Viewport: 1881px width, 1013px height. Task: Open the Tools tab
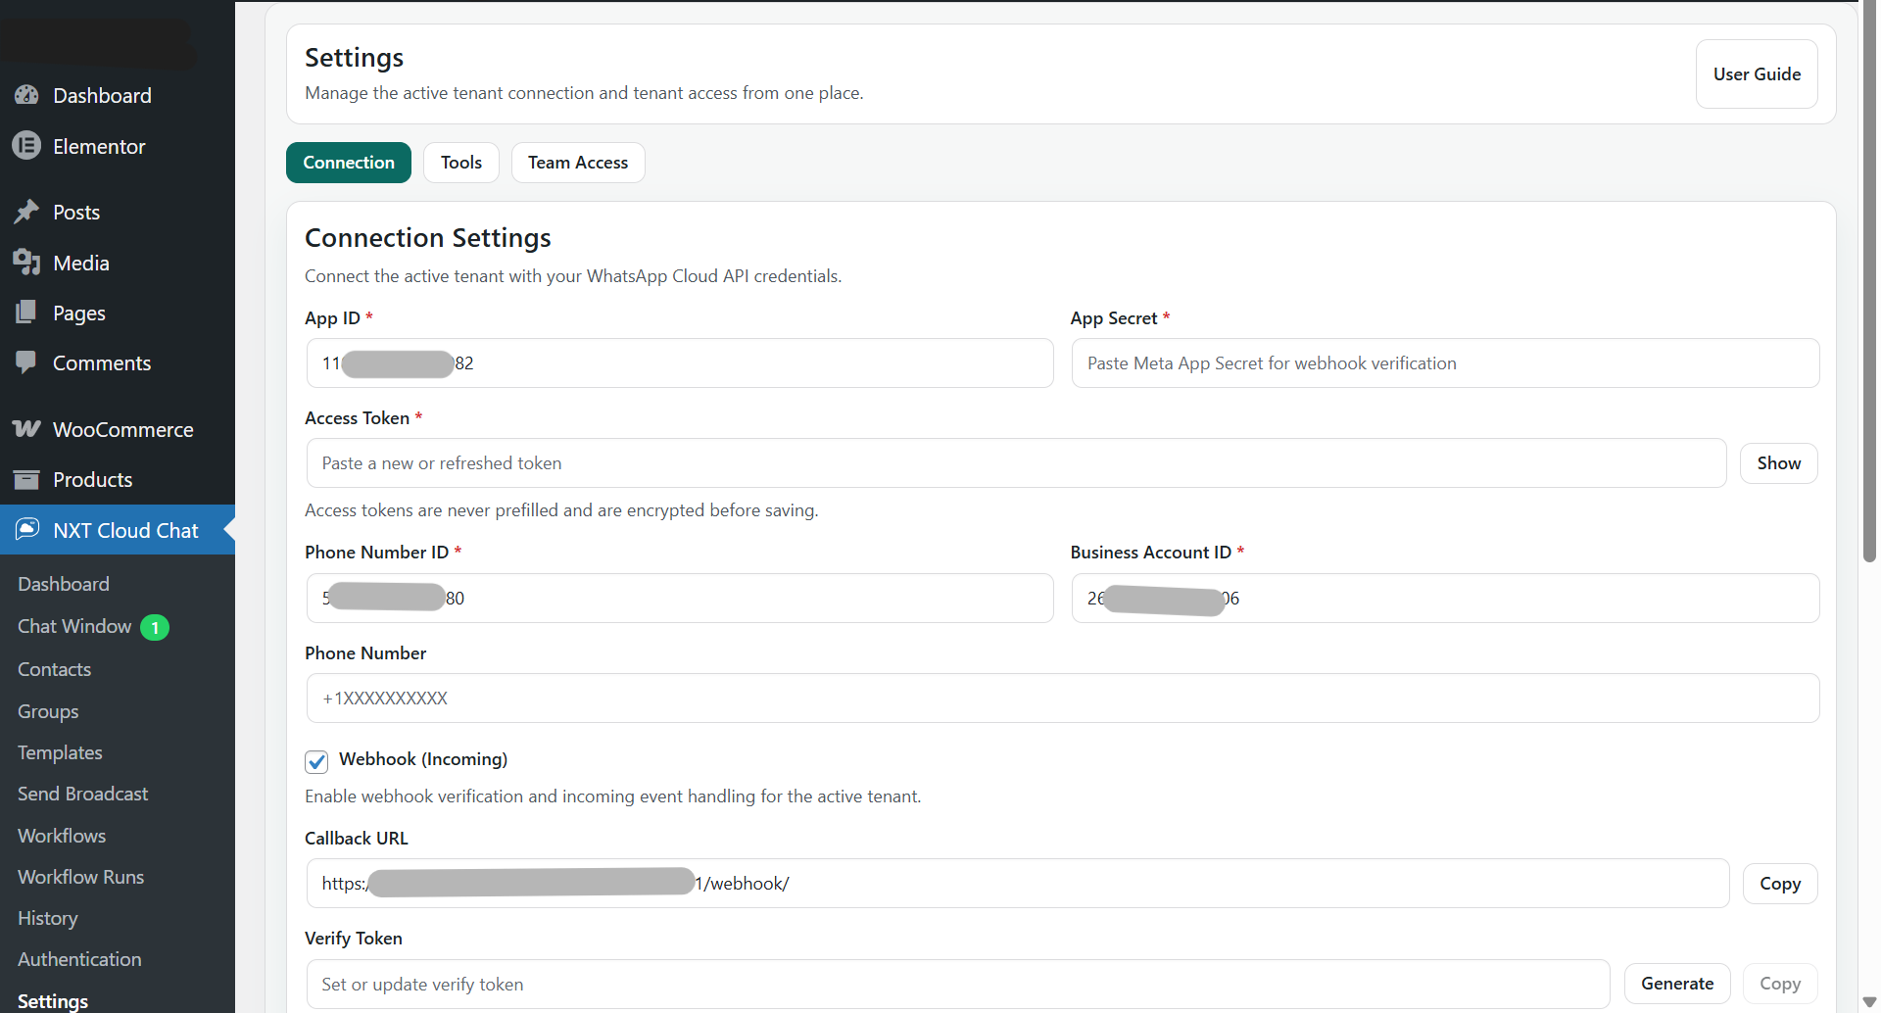coord(461,163)
